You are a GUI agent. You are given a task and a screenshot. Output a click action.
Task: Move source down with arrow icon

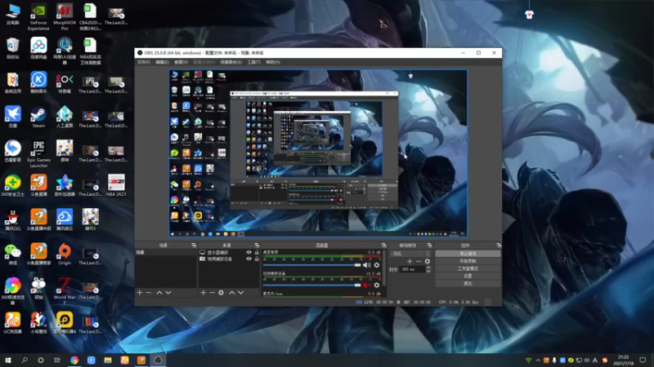pos(240,293)
